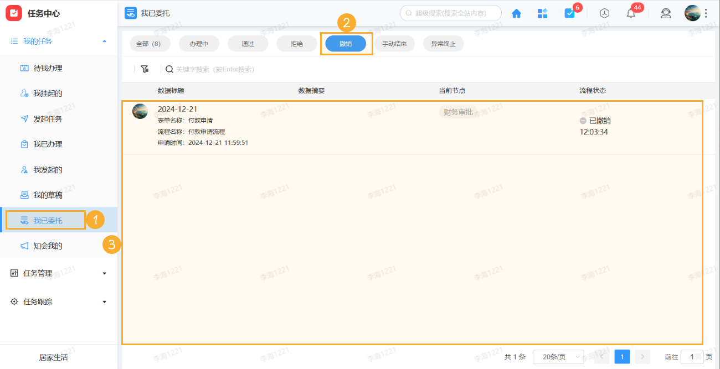Viewport: 720px width, 369px height.
Task: Click the user avatar at top right
Action: tap(693, 13)
